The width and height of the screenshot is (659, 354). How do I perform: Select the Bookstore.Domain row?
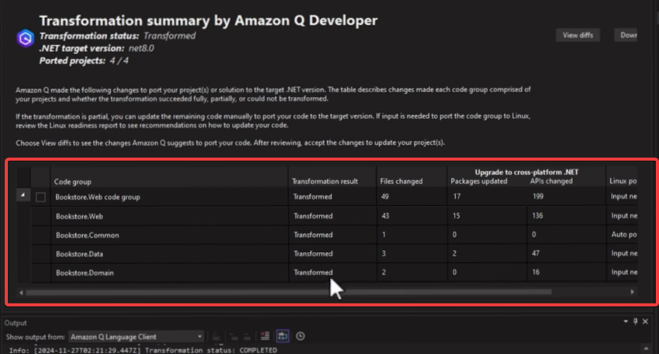(x=334, y=273)
